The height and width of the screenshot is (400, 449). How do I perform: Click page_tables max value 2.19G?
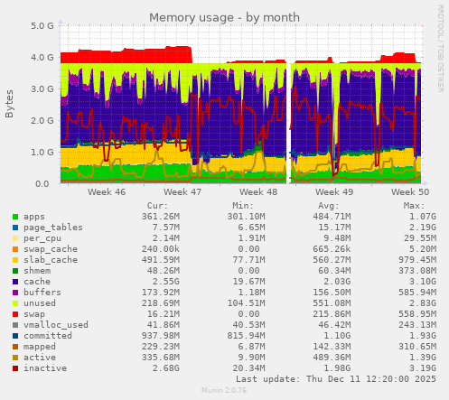pos(423,228)
